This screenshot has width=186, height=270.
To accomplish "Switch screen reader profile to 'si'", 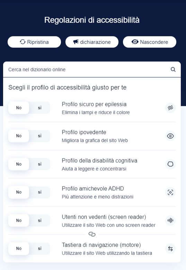I will point(40,221).
